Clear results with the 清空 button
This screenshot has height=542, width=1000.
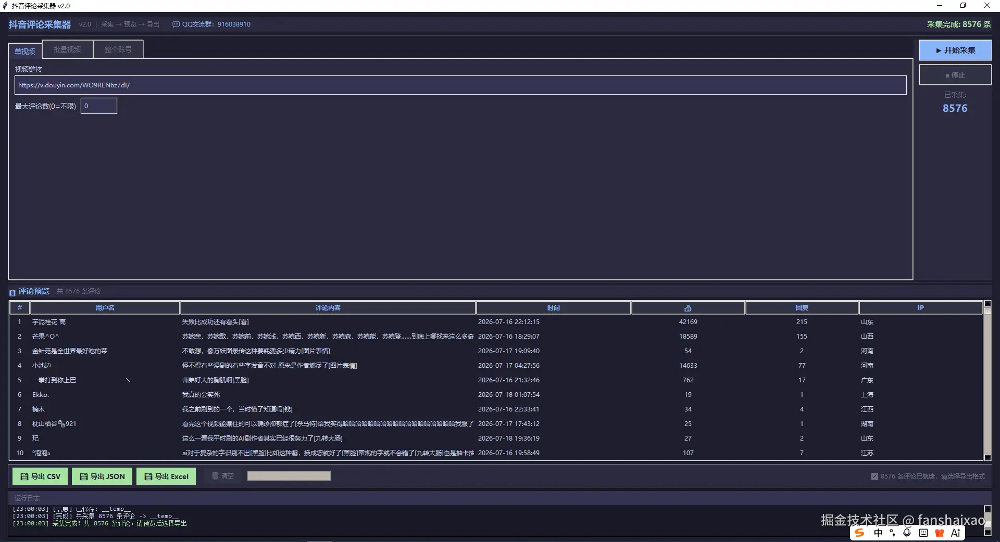223,476
